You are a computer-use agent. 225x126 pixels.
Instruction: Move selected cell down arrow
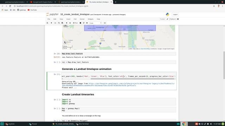70,23
